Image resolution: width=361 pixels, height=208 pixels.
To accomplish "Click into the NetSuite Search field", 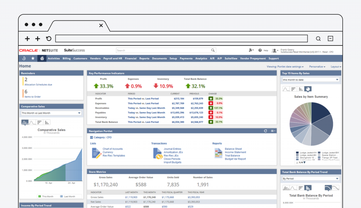I will point(163,50).
